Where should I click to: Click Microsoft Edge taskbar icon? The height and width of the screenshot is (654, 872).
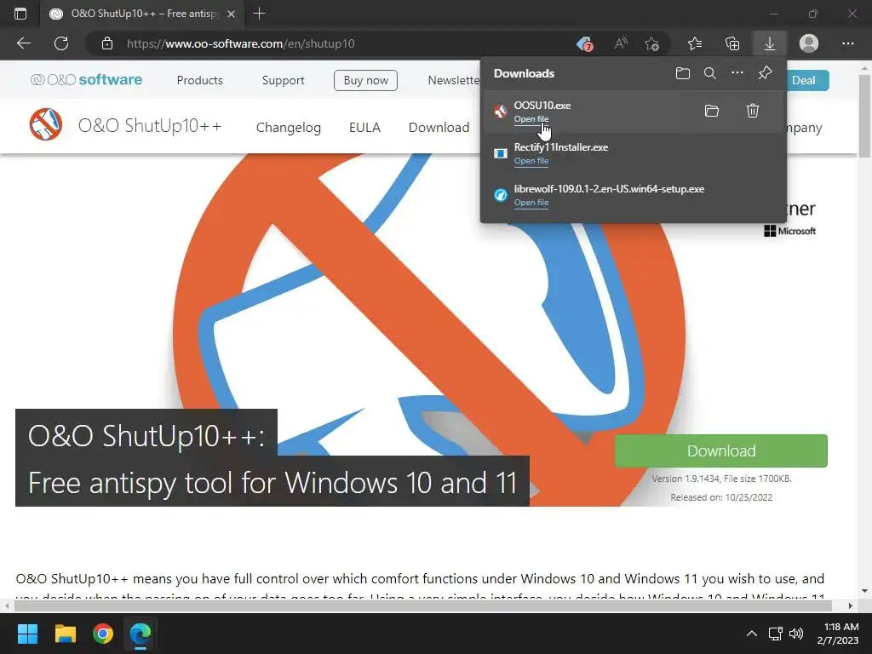(141, 634)
